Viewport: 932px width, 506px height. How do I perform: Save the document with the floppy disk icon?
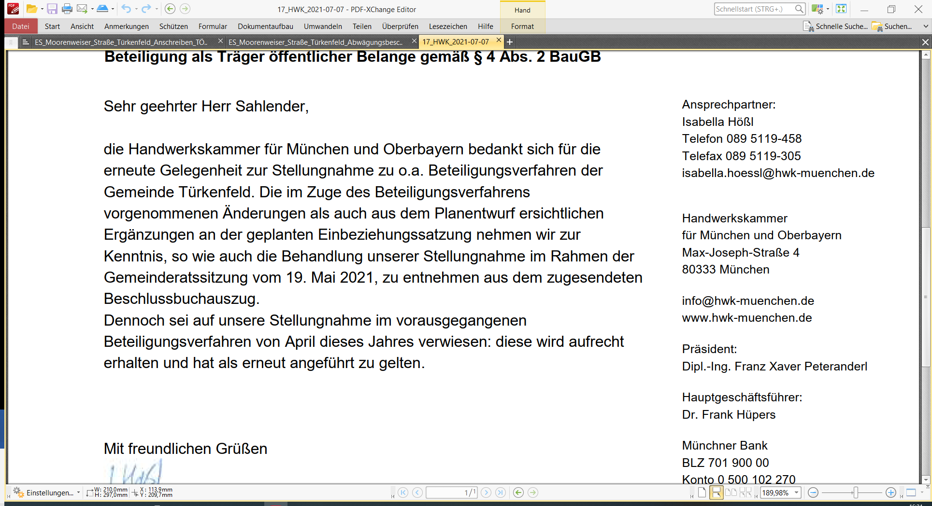pos(52,9)
